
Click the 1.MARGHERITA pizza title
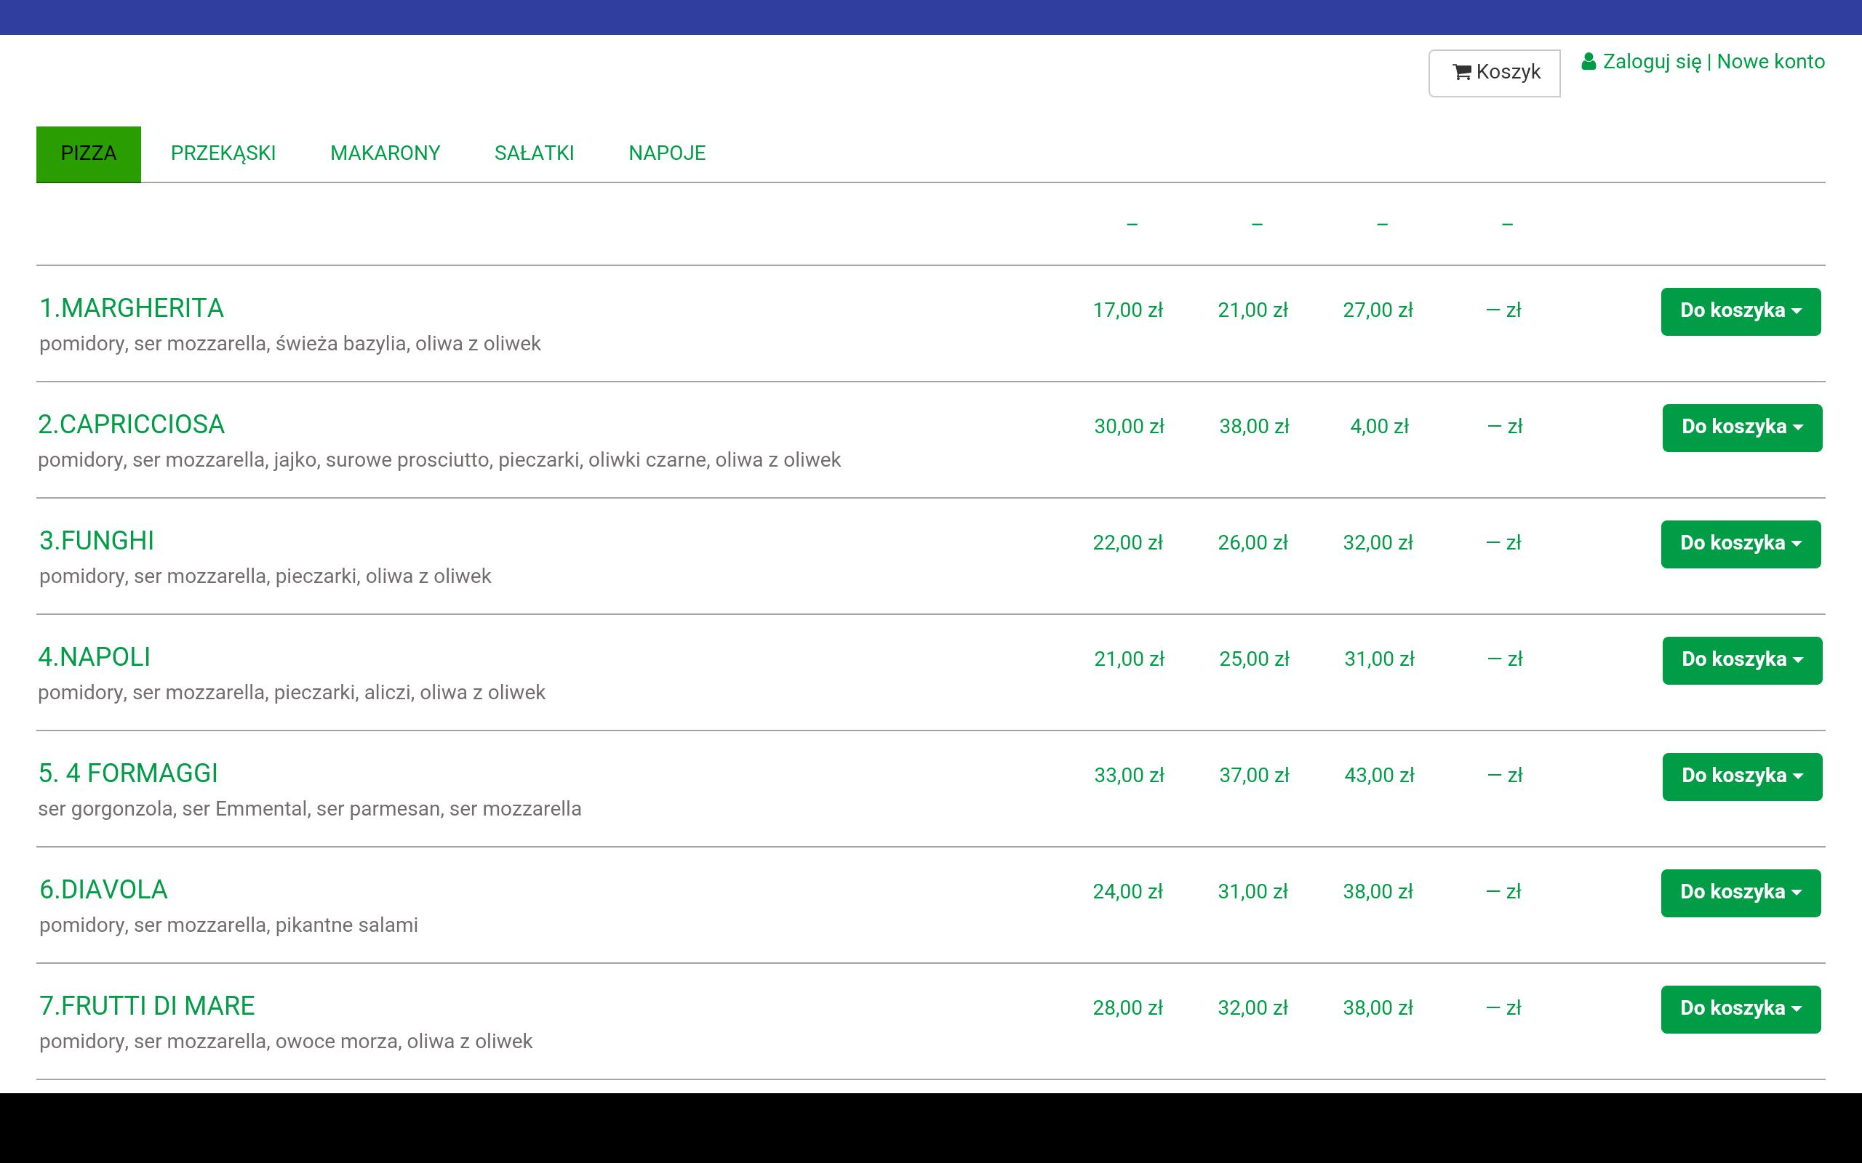(132, 307)
